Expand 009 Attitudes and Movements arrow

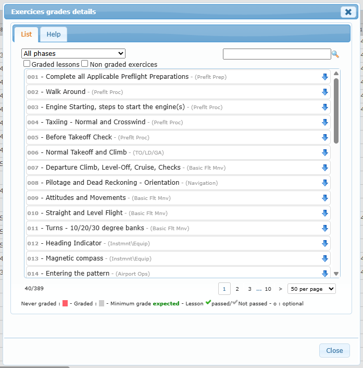pyautogui.click(x=325, y=198)
